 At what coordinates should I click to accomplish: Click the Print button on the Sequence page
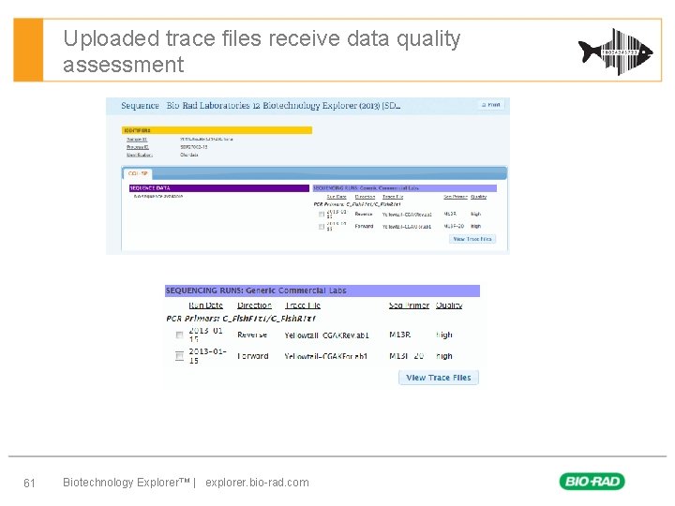point(490,105)
